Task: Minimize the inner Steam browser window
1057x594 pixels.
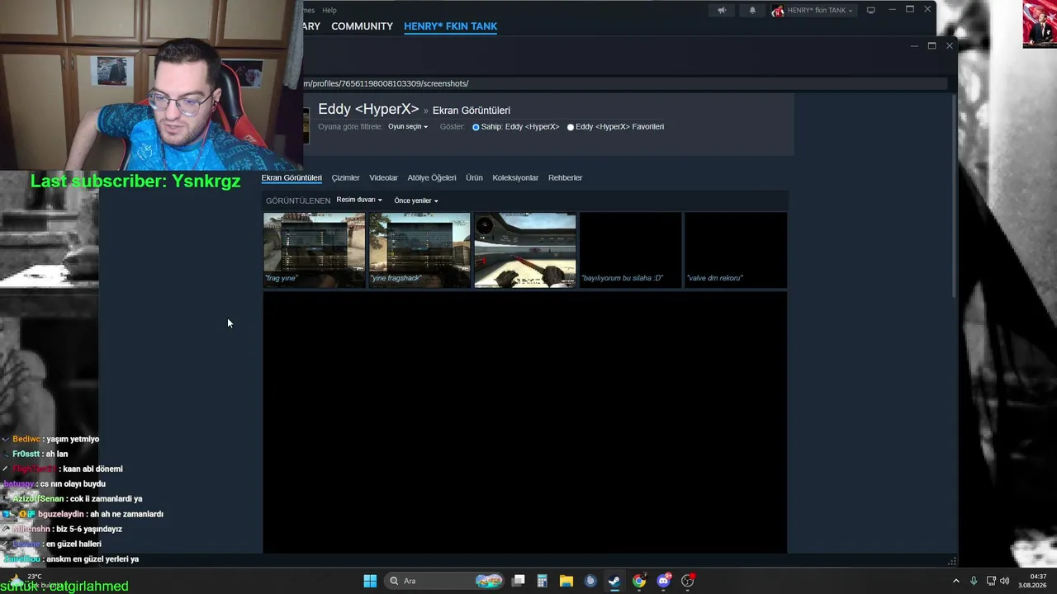Action: tap(914, 46)
